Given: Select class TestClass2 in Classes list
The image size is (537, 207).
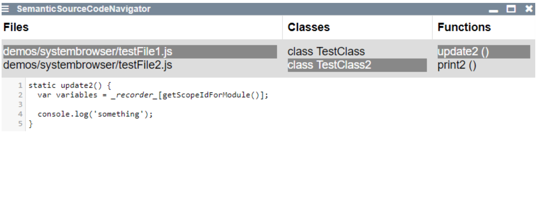Looking at the screenshot, I should pyautogui.click(x=329, y=65).
